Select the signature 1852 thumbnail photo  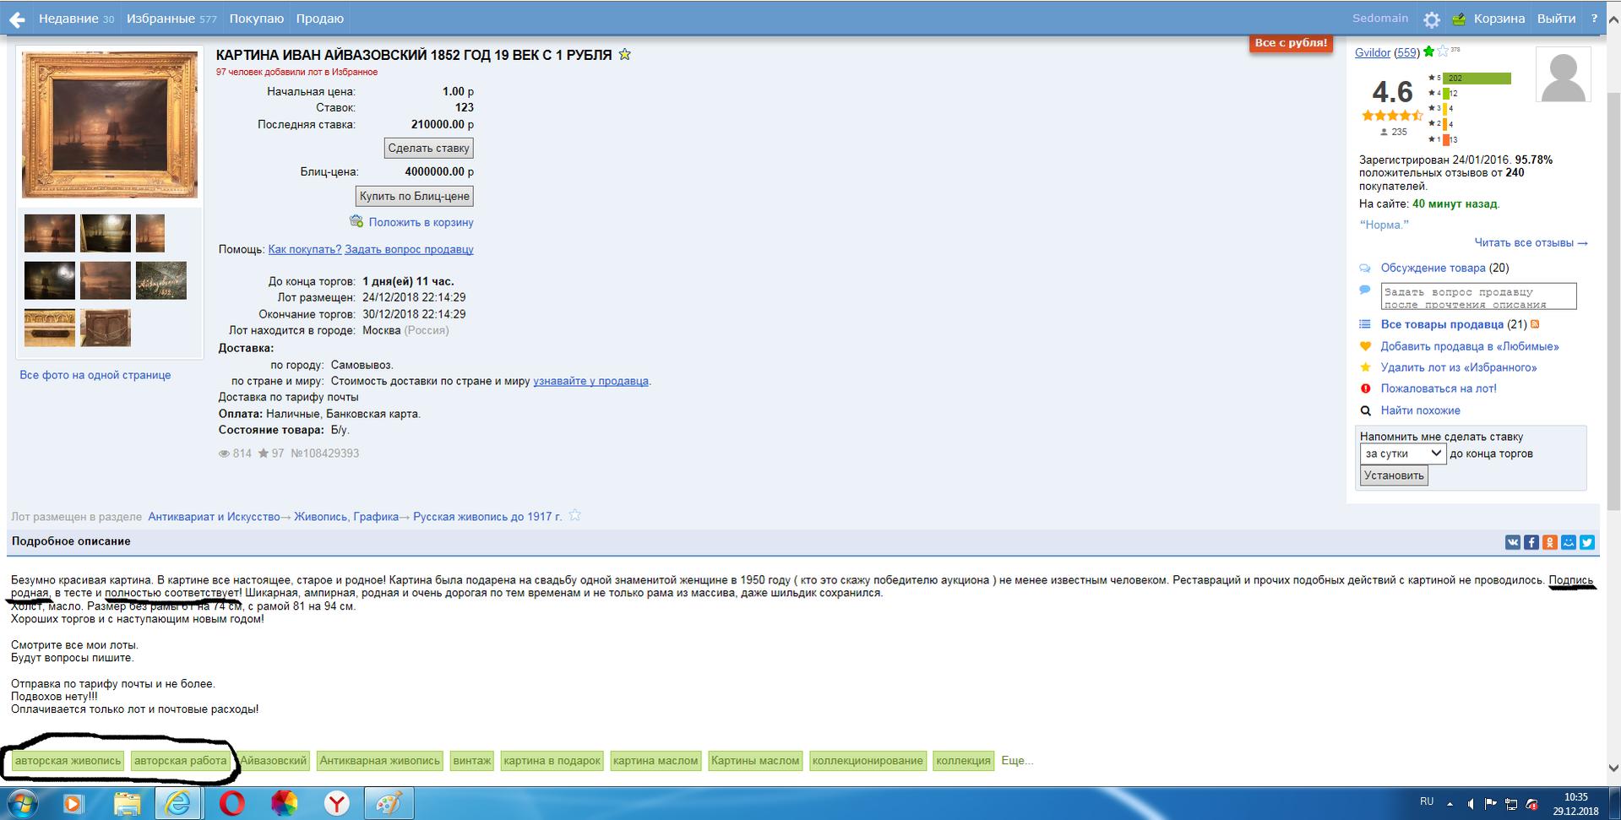pyautogui.click(x=160, y=280)
